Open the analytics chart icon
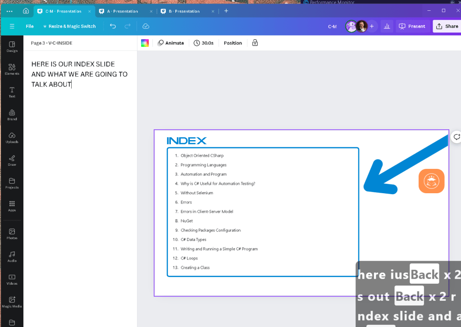This screenshot has width=461, height=327. point(387,26)
